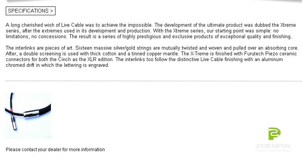Click the dotted horizontal divider line
The height and width of the screenshot is (163, 302).
(x=154, y=81)
